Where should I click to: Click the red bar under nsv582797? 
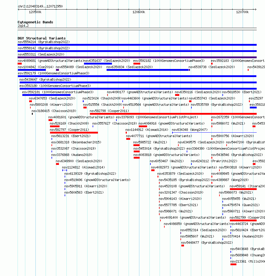(74, 133)
